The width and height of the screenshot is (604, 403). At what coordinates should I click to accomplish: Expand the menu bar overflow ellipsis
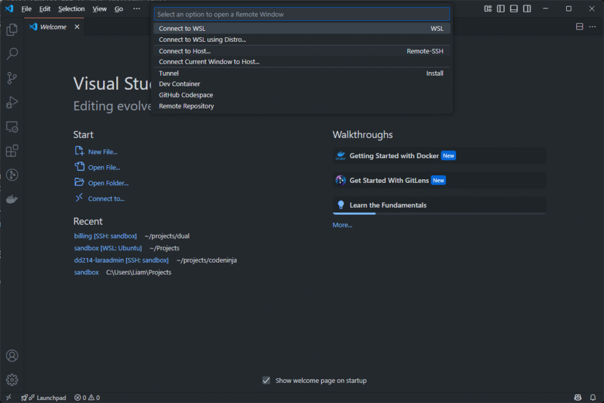pos(137,8)
